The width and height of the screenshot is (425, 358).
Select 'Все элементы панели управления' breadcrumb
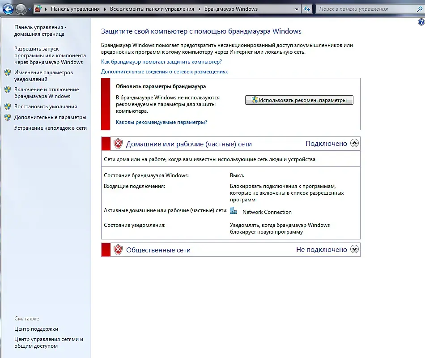tap(152, 9)
